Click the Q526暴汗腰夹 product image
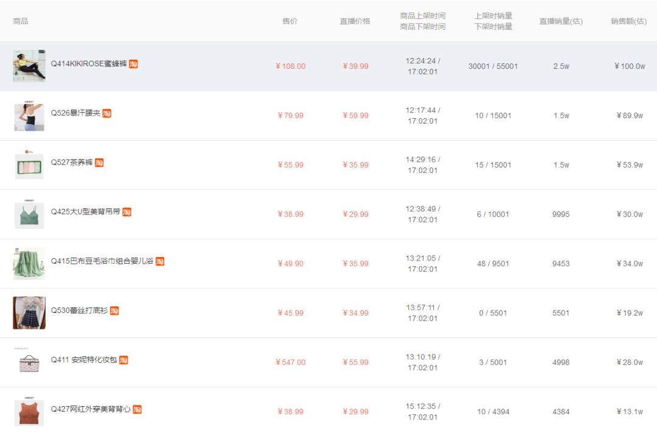The height and width of the screenshot is (436, 657). (x=29, y=116)
